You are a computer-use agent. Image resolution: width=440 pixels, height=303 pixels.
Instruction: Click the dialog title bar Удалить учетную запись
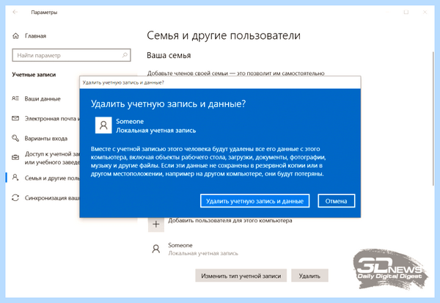pyautogui.click(x=220, y=82)
